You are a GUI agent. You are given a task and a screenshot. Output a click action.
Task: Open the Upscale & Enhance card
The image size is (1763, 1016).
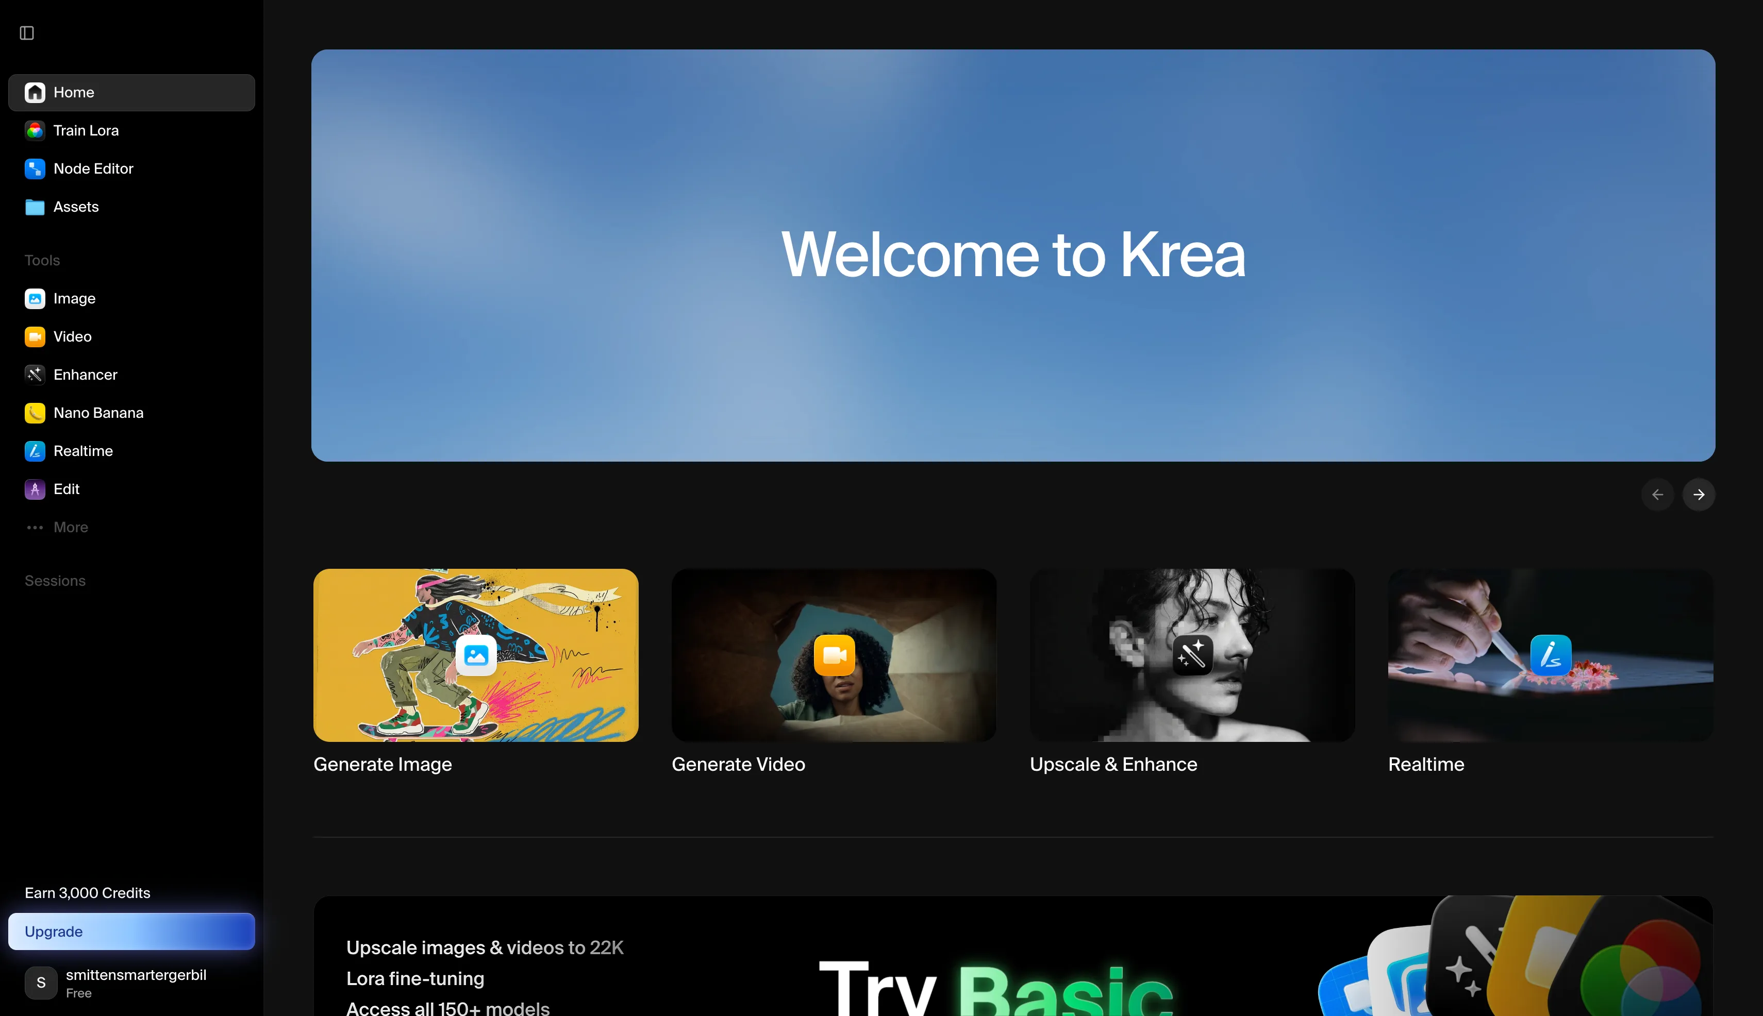tap(1192, 654)
